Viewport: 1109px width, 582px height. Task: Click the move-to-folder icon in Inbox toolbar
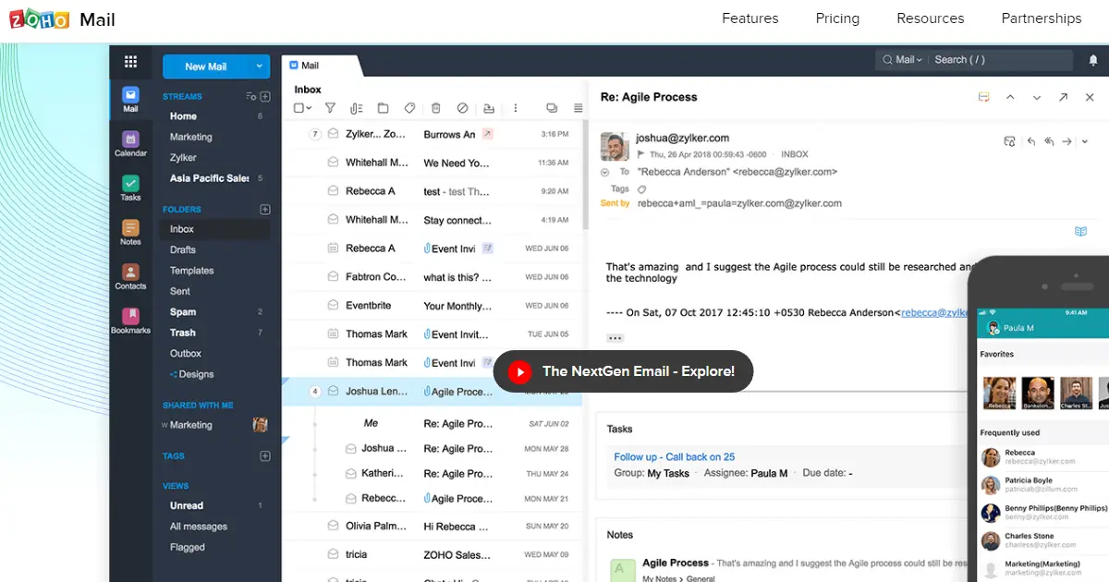pos(383,108)
